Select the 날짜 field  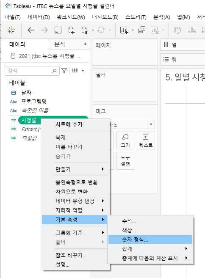(26, 93)
